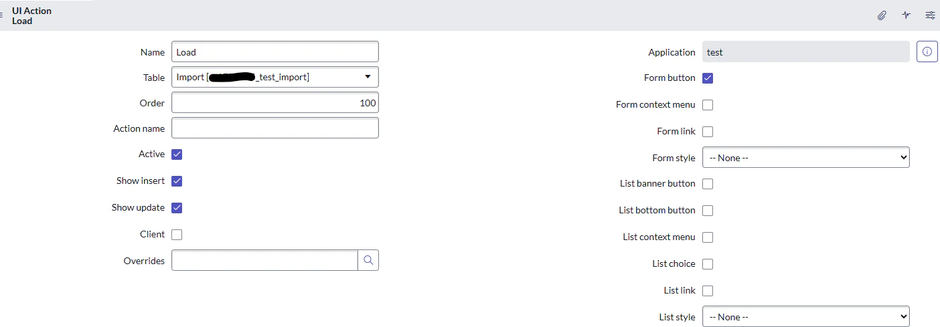Open the attachments paperclip icon
Image resolution: width=940 pixels, height=327 pixels.
(x=882, y=15)
